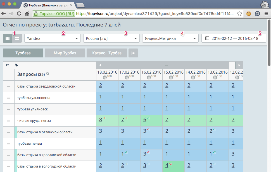Open the Яндекс.Метрика dropdown

click(170, 38)
